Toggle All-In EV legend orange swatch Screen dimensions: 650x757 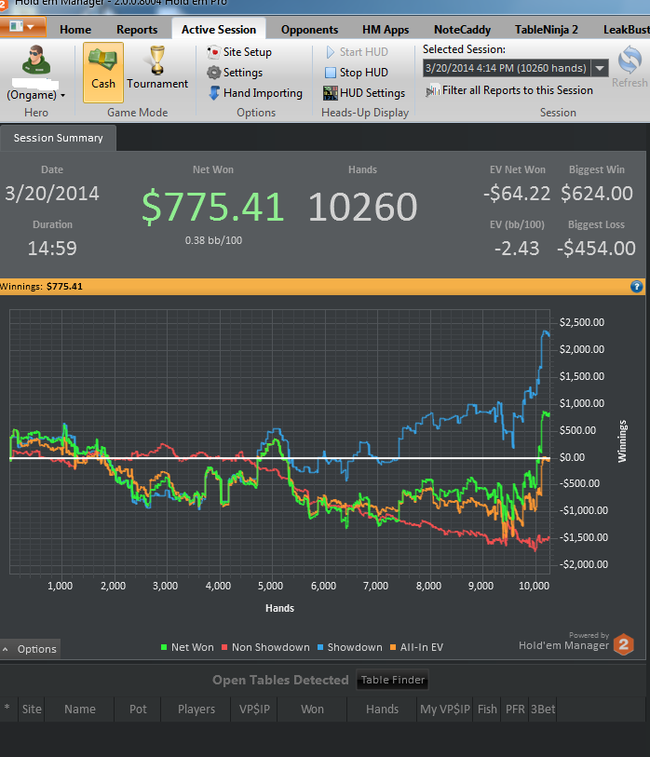pos(393,647)
